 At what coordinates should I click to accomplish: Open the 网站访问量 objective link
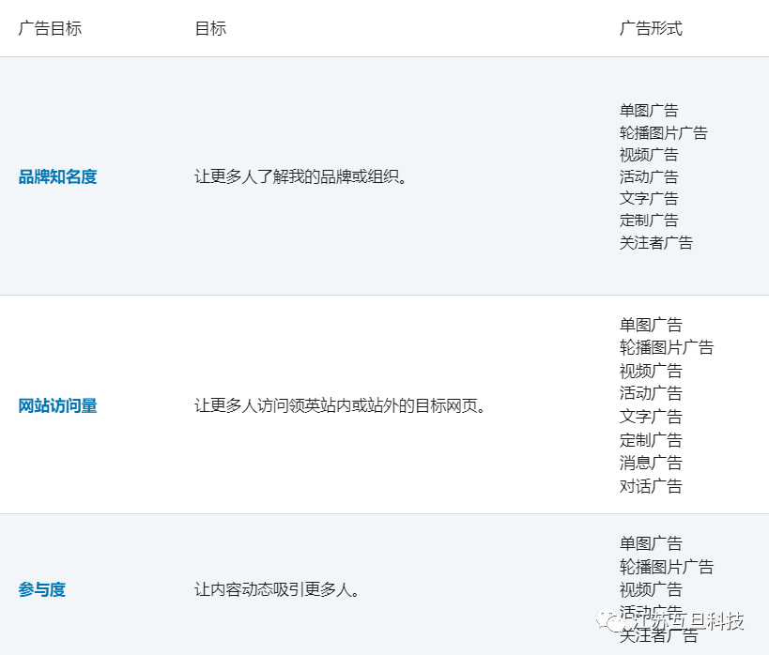[x=57, y=406]
